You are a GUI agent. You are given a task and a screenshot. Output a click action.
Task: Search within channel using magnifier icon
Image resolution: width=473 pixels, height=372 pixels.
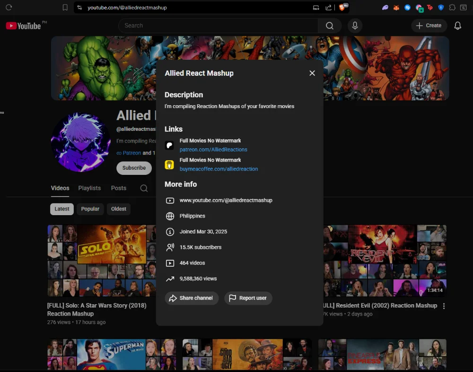coord(144,188)
